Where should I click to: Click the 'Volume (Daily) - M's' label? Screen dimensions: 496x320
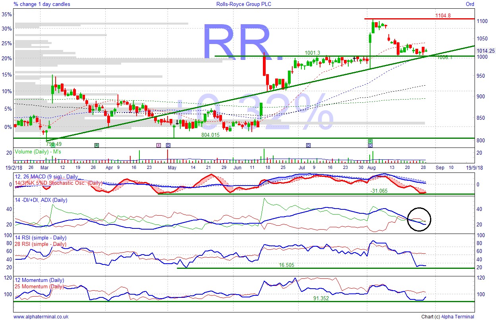pyautogui.click(x=37, y=152)
